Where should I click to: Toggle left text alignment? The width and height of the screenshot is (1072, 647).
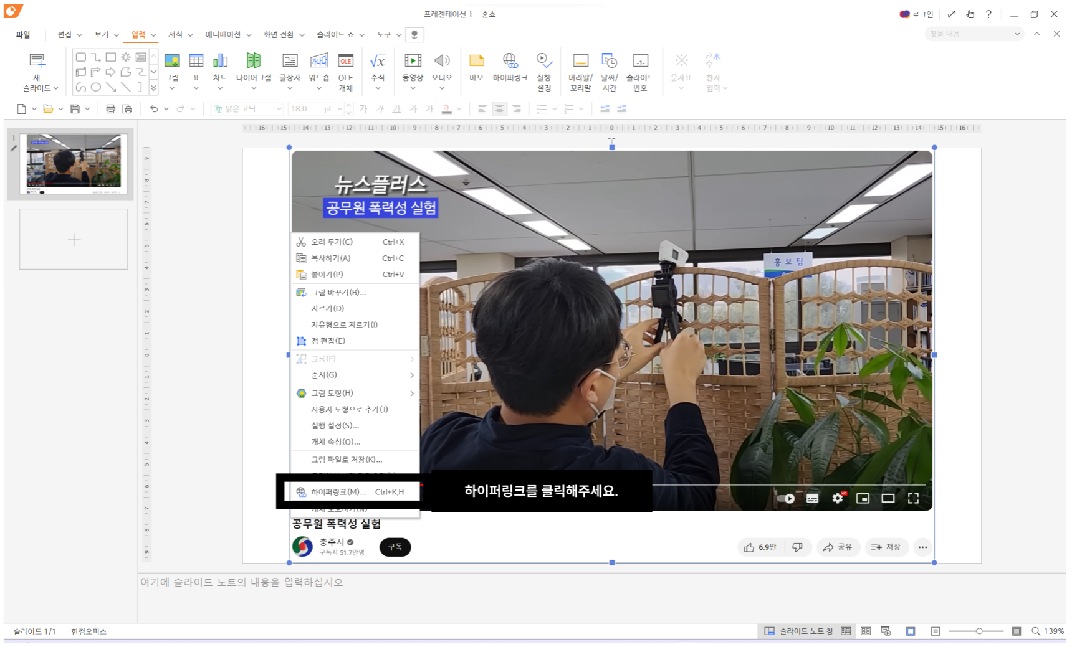(482, 109)
